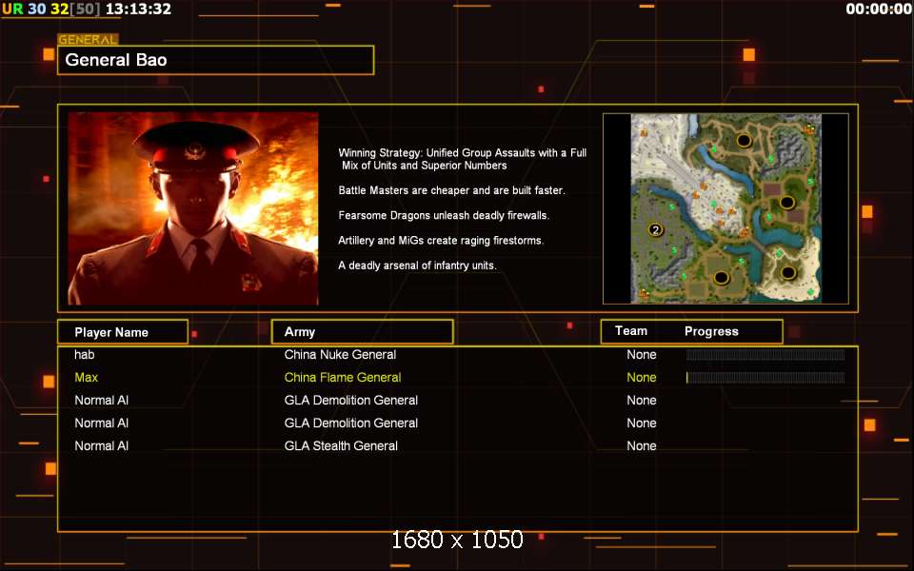Click the 13:13:32 clock overlay
The width and height of the screenshot is (914, 571).
pyautogui.click(x=138, y=9)
